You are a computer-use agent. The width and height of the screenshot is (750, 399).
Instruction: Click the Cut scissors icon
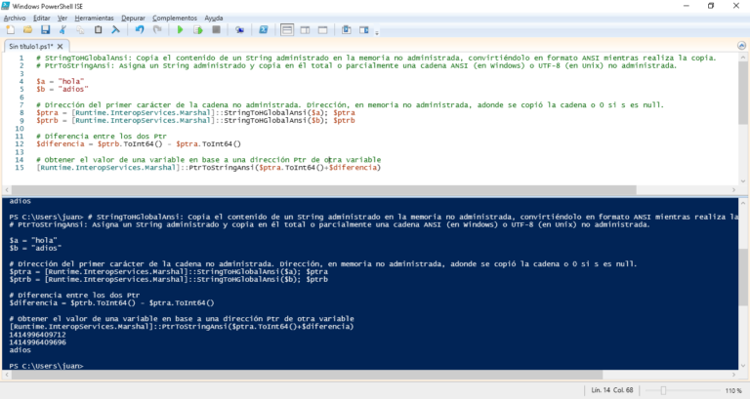(62, 29)
